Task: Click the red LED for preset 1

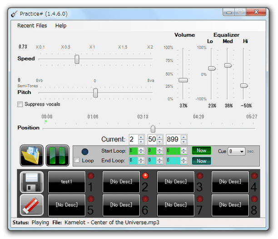Action: 91,176
